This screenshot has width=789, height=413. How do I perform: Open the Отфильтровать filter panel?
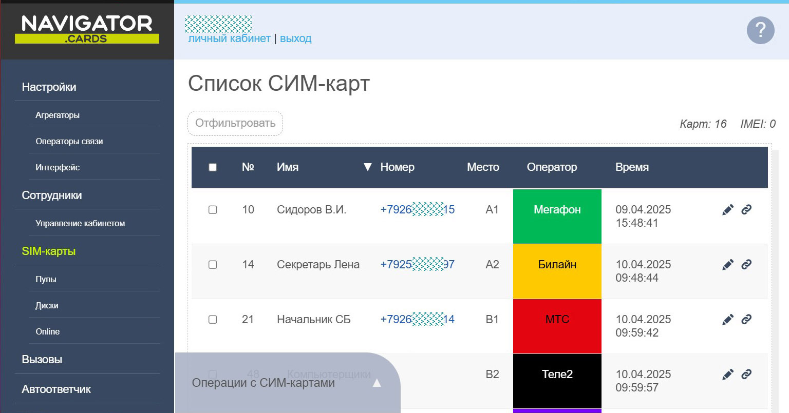(235, 123)
